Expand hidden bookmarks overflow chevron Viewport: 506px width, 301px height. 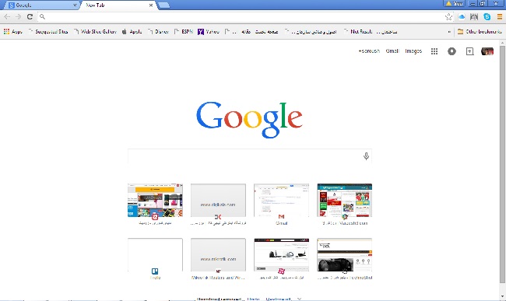449,32
